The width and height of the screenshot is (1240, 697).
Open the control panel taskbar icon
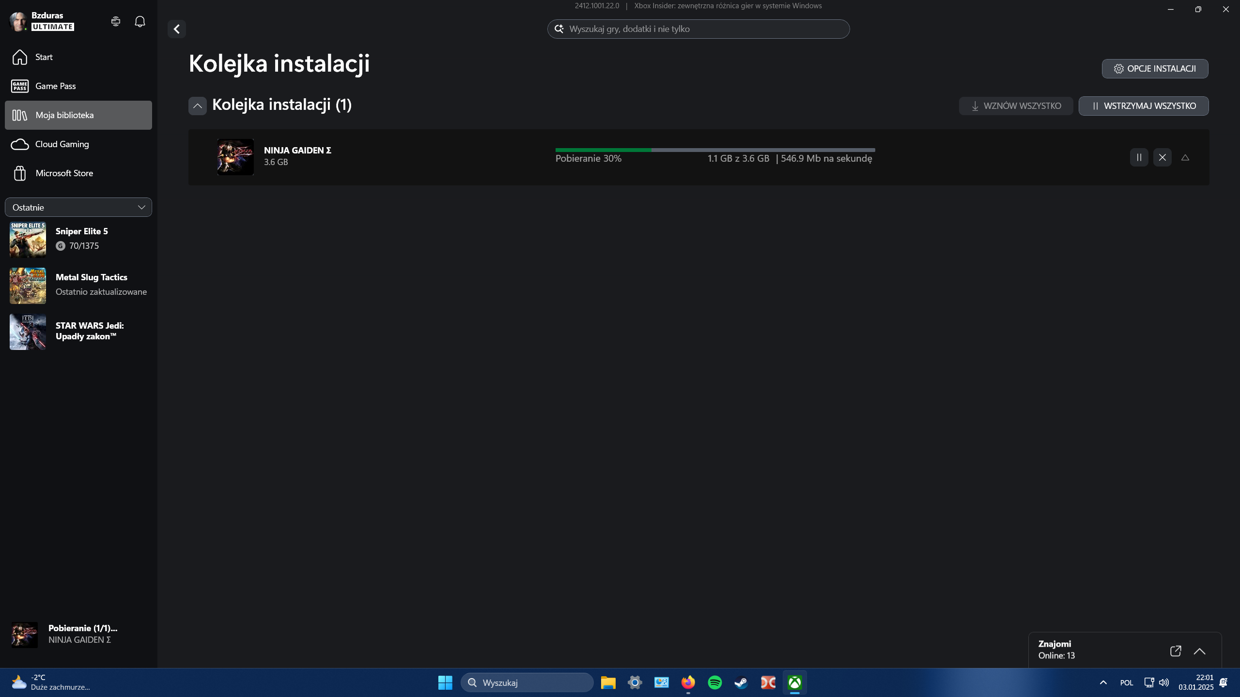tap(661, 683)
